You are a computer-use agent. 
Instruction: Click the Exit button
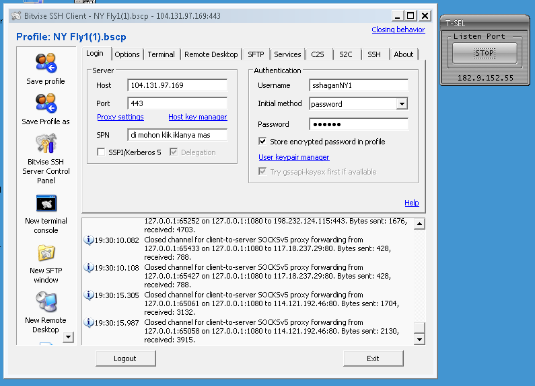click(373, 358)
